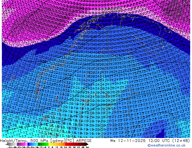Click the 'We 12-11-2025 12:00 UTC' timestamp

140,141
